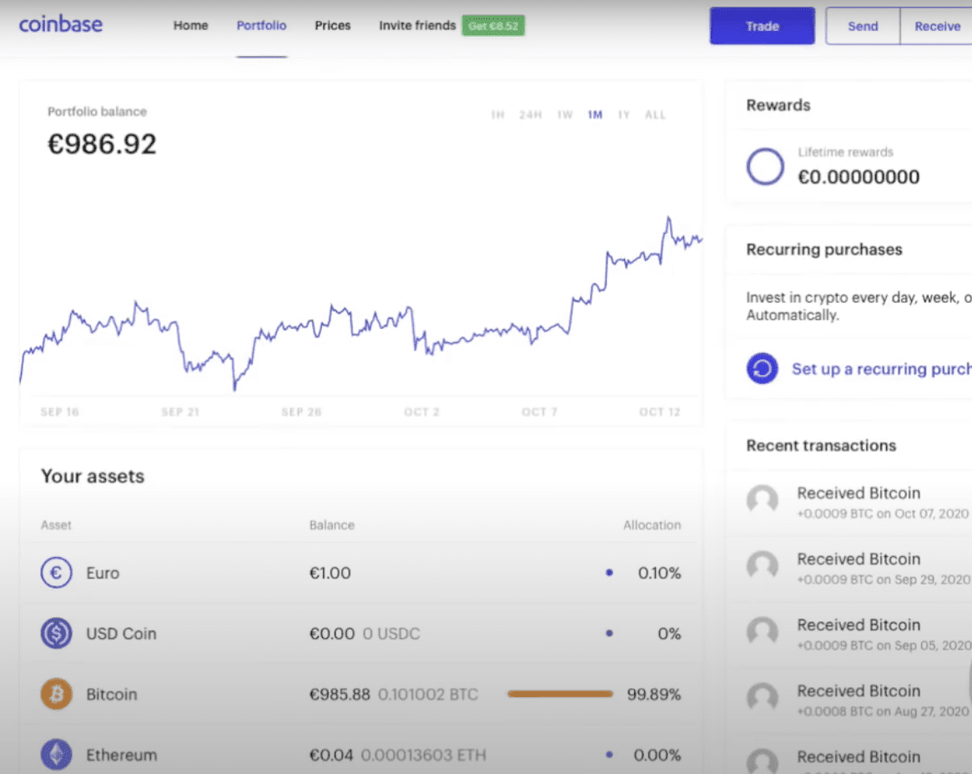Screen dimensions: 972x774
Task: Select the 24H chart range
Action: coord(531,114)
